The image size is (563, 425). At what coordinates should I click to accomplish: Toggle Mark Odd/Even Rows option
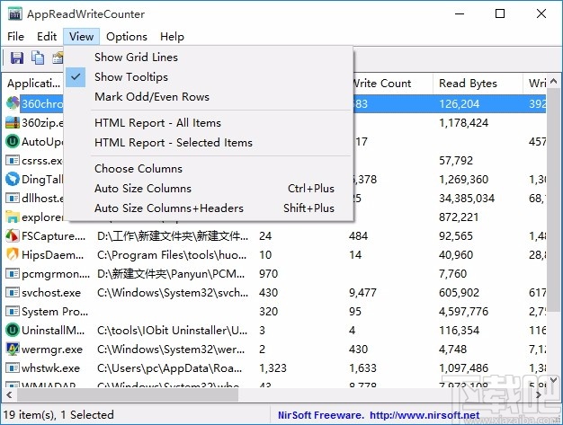209,96
